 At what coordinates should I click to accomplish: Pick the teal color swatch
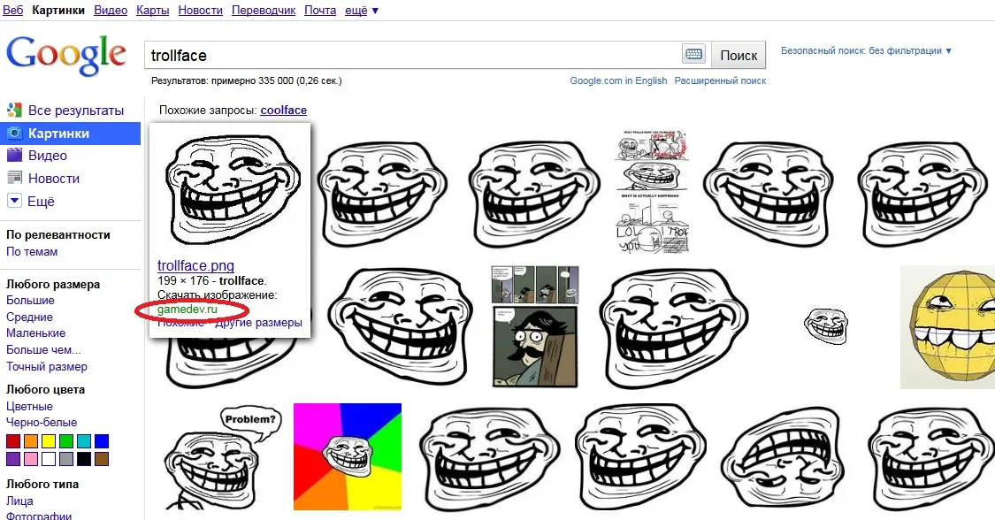pyautogui.click(x=84, y=440)
